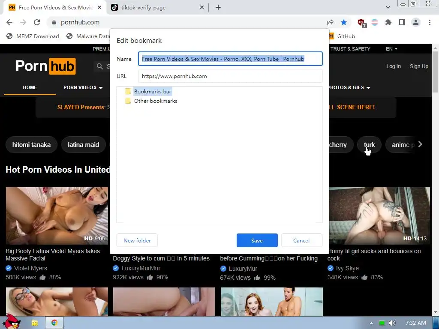The image size is (439, 329).
Task: Click the 'turk' tag chip
Action: [369, 145]
